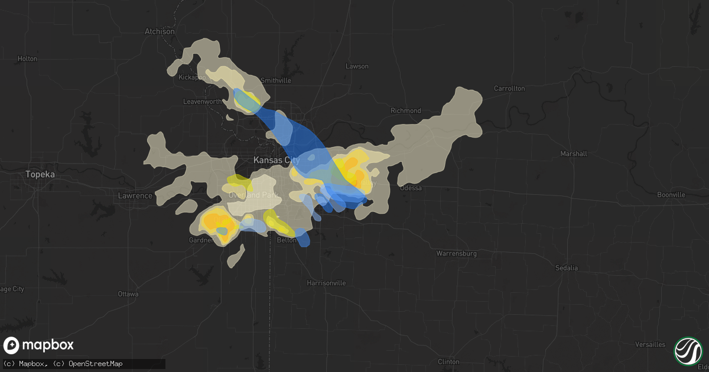Select the Smithville label

point(276,80)
